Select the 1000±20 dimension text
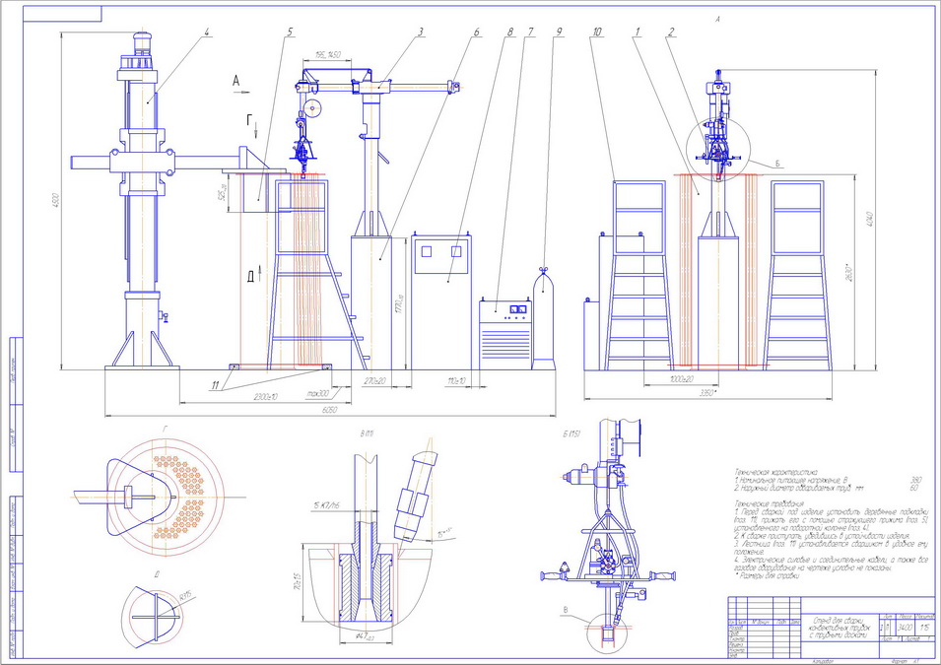This screenshot has height=665, width=941. (x=681, y=379)
